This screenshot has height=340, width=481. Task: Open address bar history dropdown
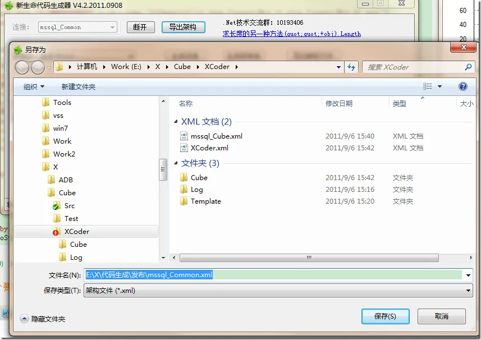[x=338, y=67]
